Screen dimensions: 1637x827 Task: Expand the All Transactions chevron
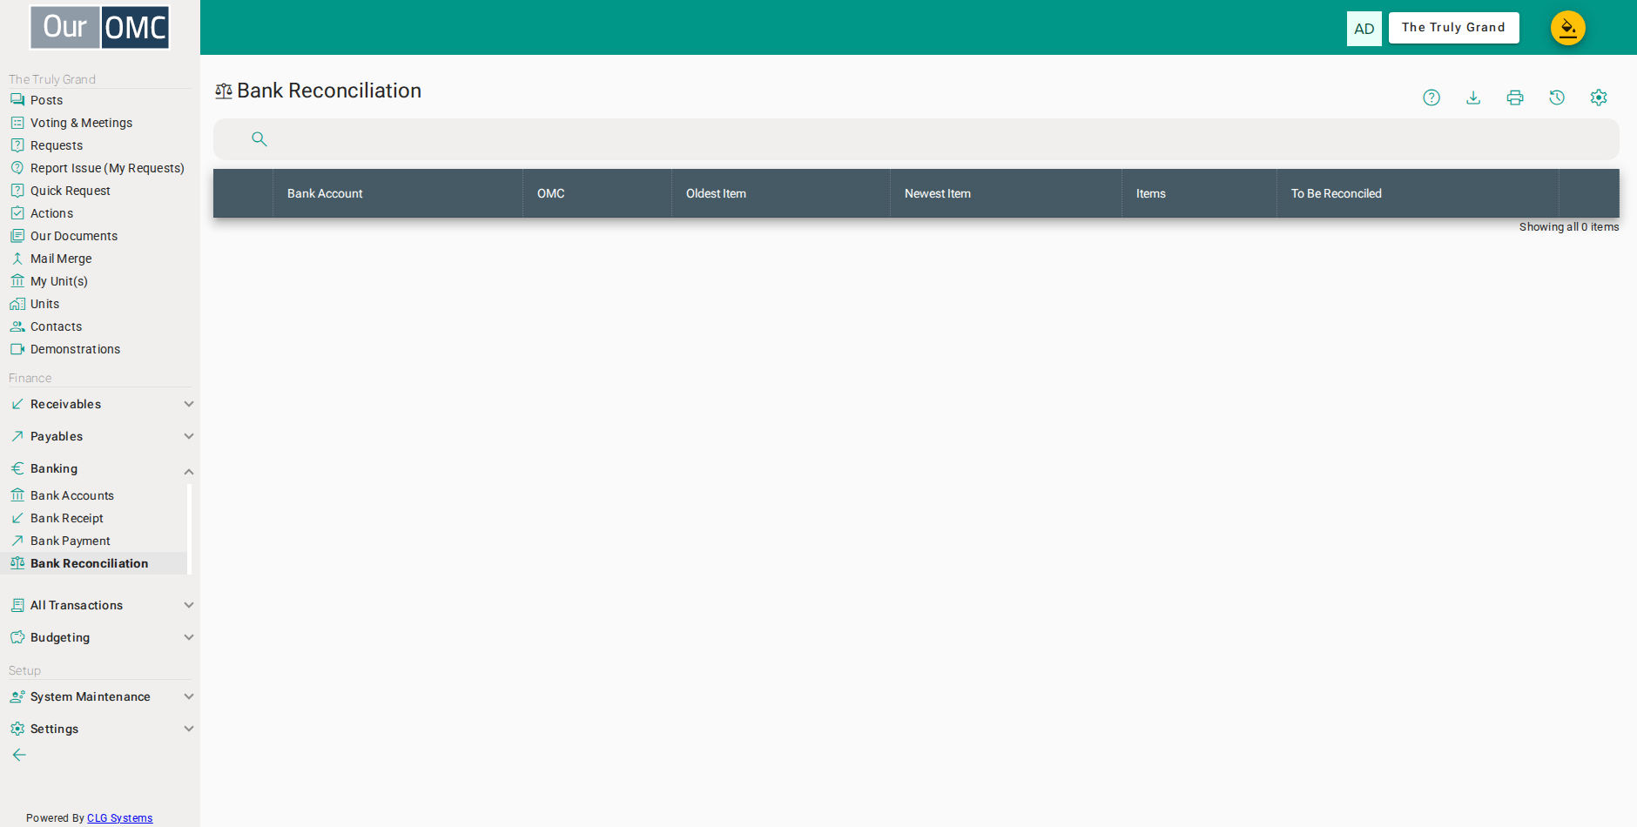[189, 605]
